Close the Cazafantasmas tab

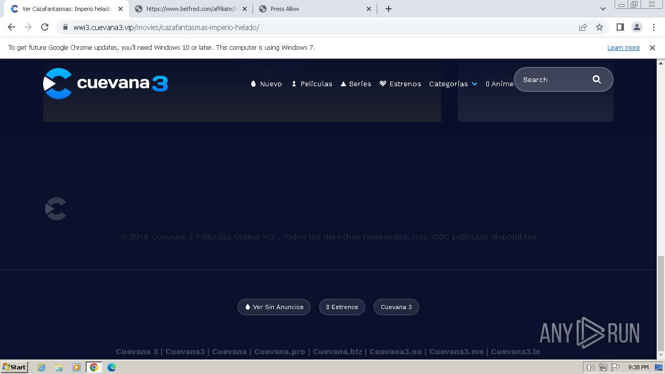(121, 9)
